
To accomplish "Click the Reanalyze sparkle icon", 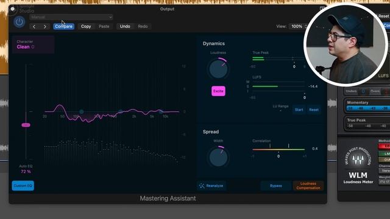I will [x=202, y=186].
